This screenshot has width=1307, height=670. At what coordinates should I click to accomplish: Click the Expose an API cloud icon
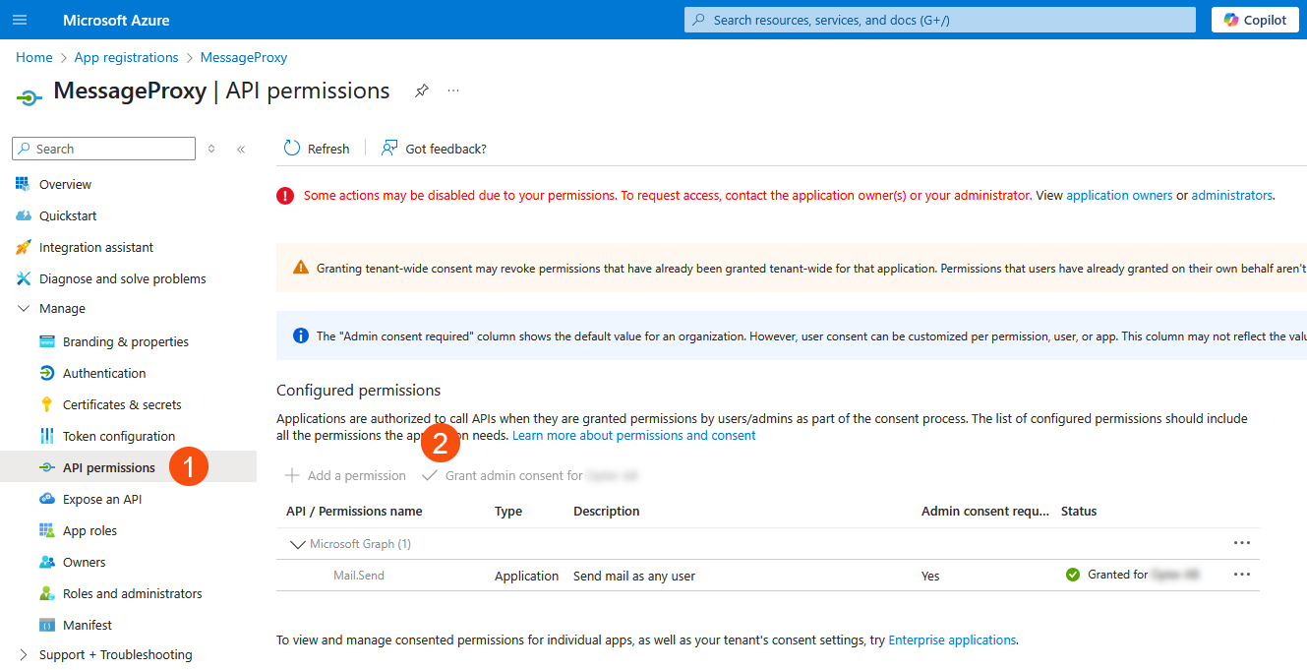tap(47, 499)
